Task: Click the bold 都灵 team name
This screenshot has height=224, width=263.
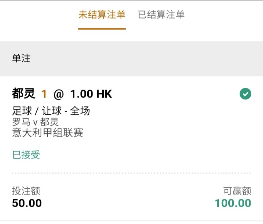Action: pos(23,94)
